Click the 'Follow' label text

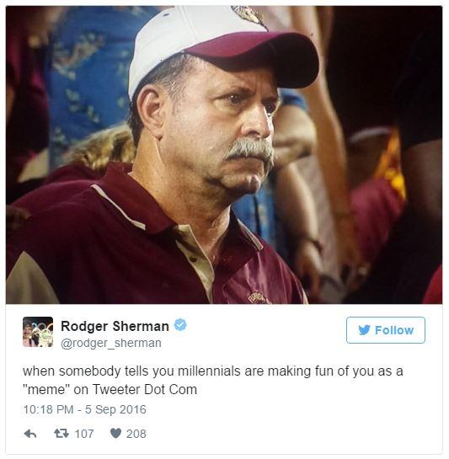click(x=394, y=330)
